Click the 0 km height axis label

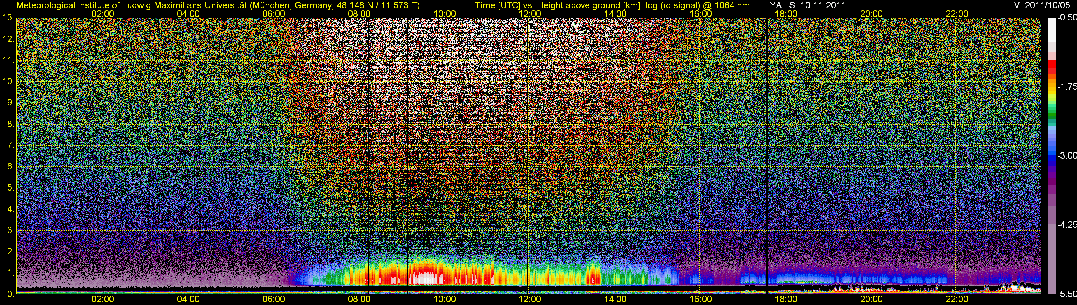click(10, 294)
